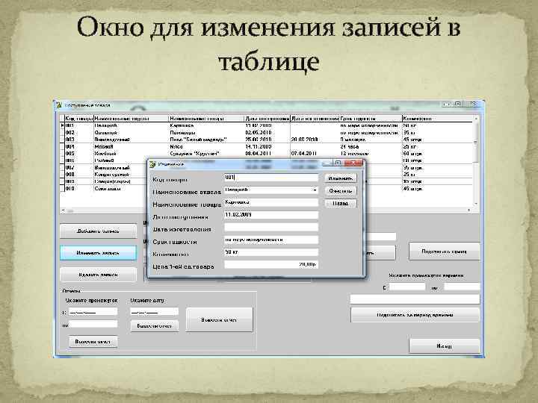Screen dimensions: 538x403
Task: Click the Подсчитать сумму button
Action: (x=444, y=252)
